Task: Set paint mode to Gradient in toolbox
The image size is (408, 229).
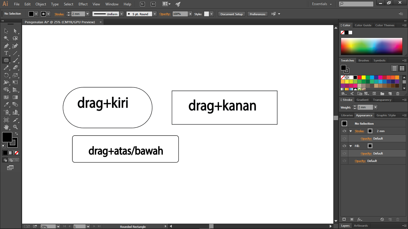Action: 11,153
